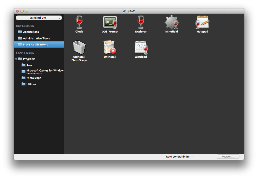Screen dimensions: 258x179
Task: Open Microsoft Games for Windows Marketplace entry
Action: tap(39, 71)
